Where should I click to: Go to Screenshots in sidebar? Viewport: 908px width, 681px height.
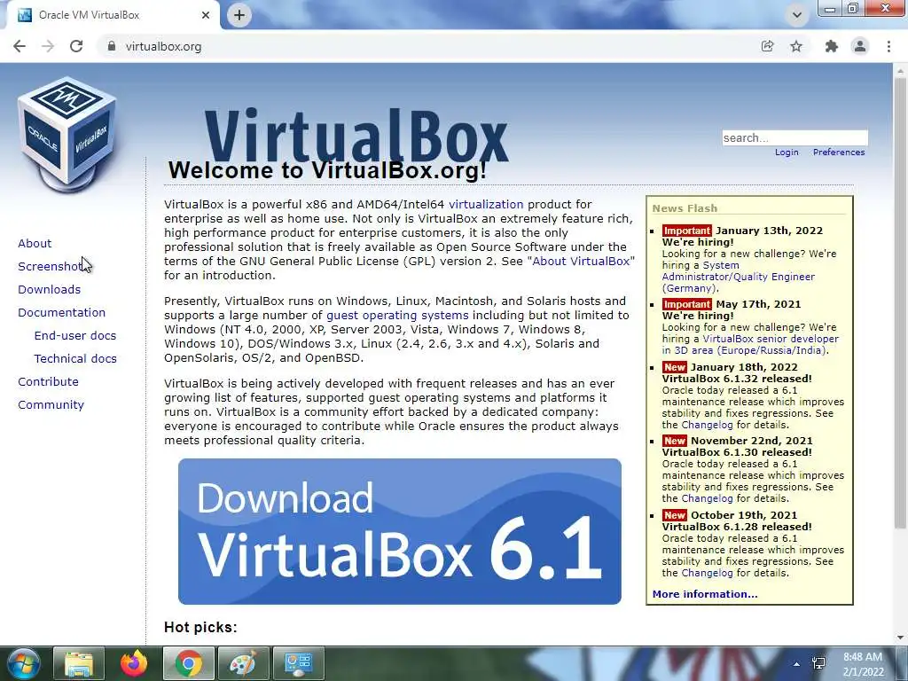tap(51, 266)
